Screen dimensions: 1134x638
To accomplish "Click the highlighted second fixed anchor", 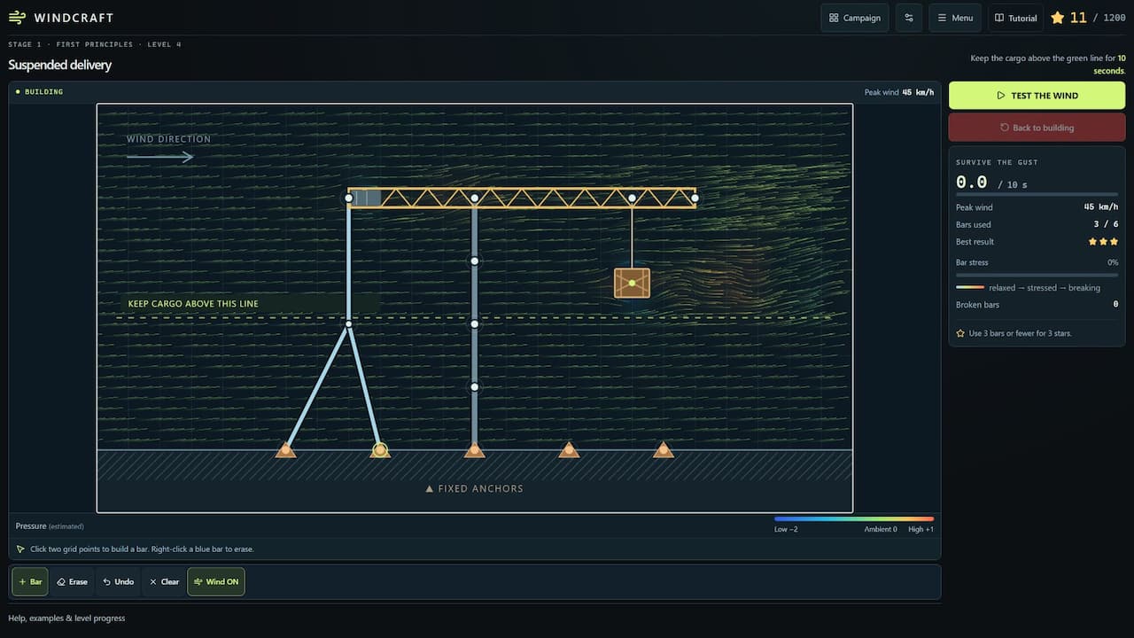I will (x=380, y=450).
